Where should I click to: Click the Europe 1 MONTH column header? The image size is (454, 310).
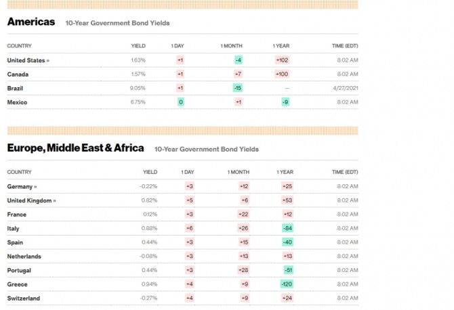(239, 172)
